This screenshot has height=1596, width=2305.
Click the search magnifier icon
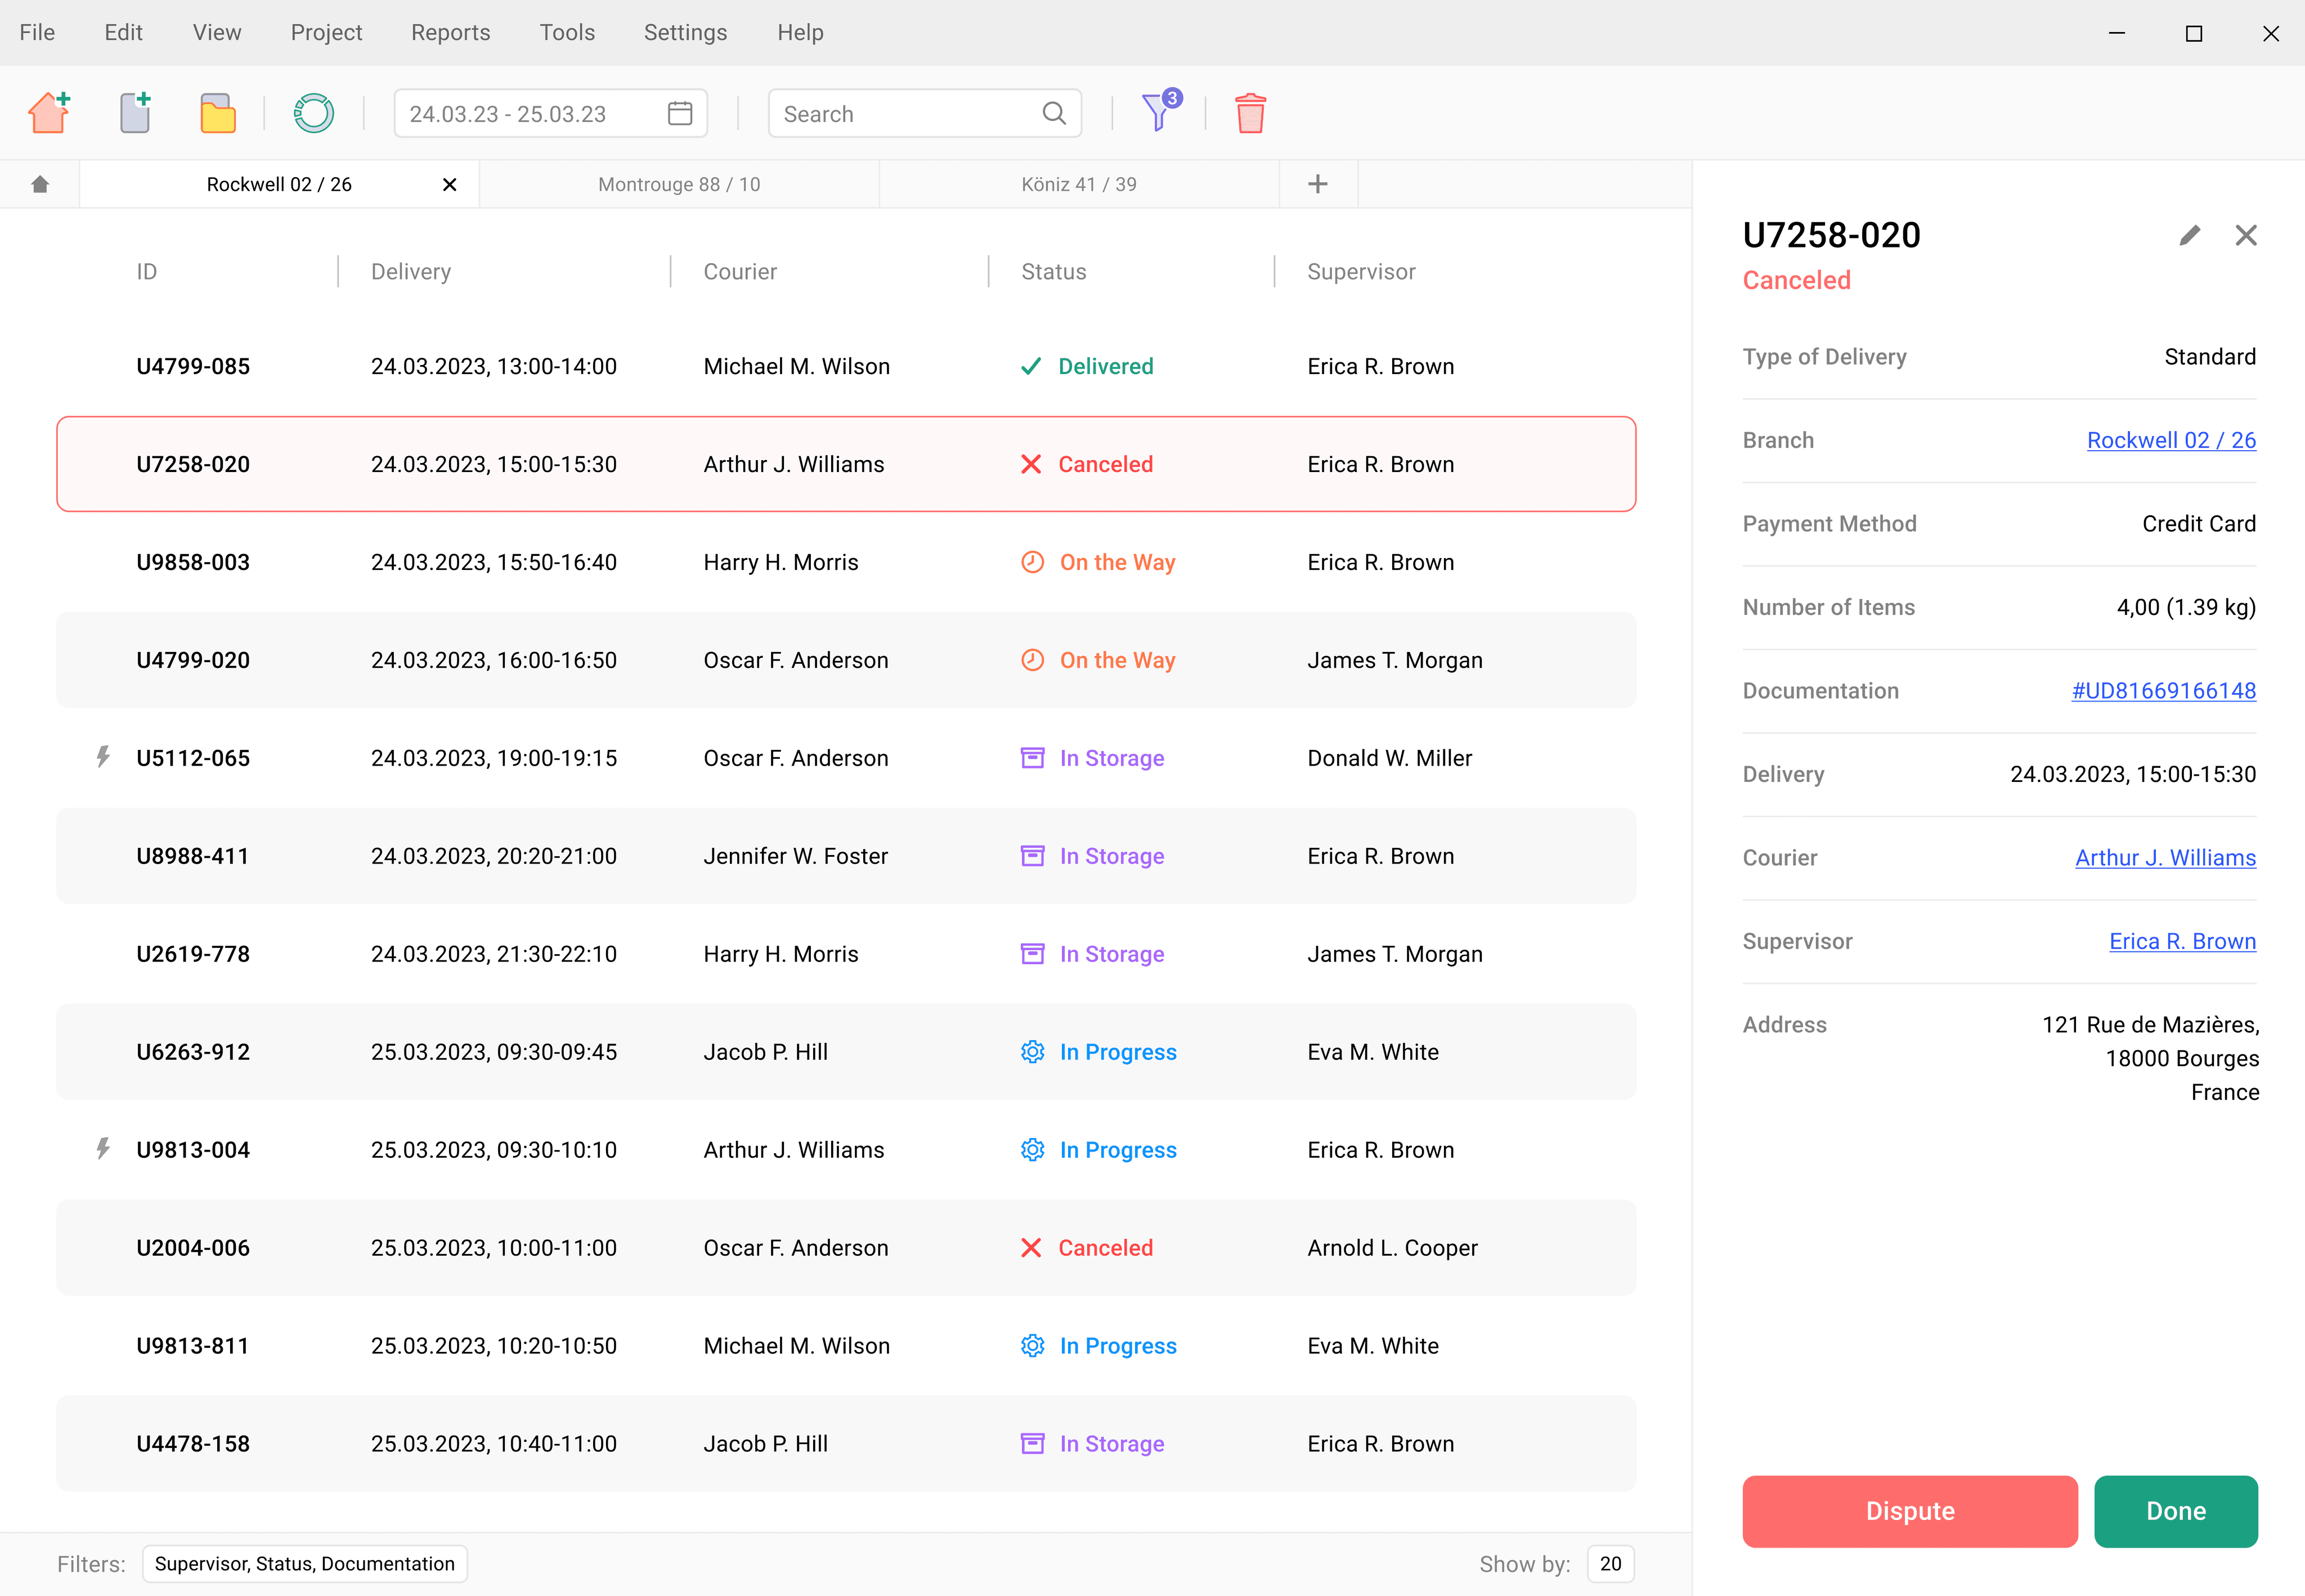point(1053,113)
